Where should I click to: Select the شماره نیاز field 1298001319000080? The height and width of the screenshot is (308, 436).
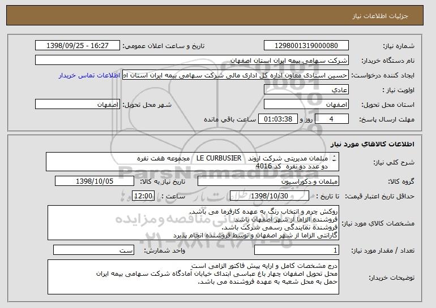point(306,46)
